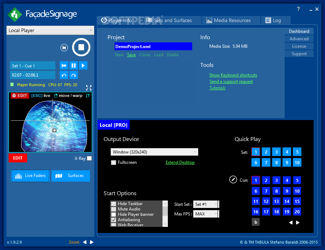325x250 pixels.
Task: Click the Set 1 - Cue 1 field
Action: 32,66
